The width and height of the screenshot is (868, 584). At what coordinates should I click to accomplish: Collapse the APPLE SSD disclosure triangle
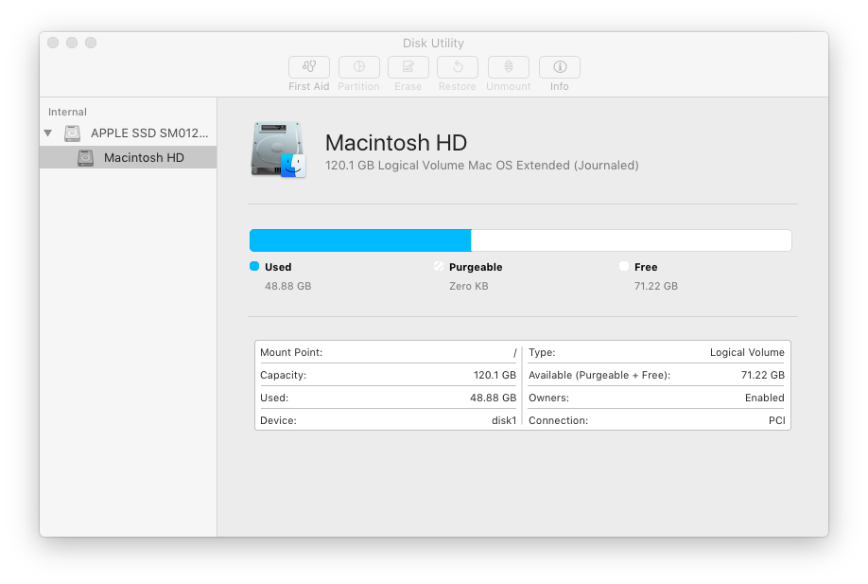click(x=48, y=133)
